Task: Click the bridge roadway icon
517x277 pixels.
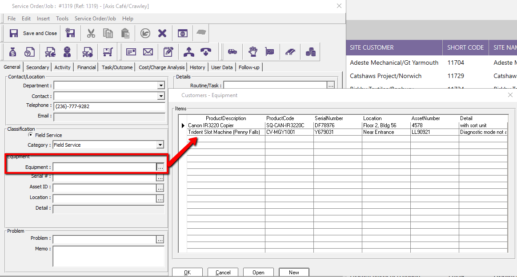Action: pyautogui.click(x=290, y=52)
